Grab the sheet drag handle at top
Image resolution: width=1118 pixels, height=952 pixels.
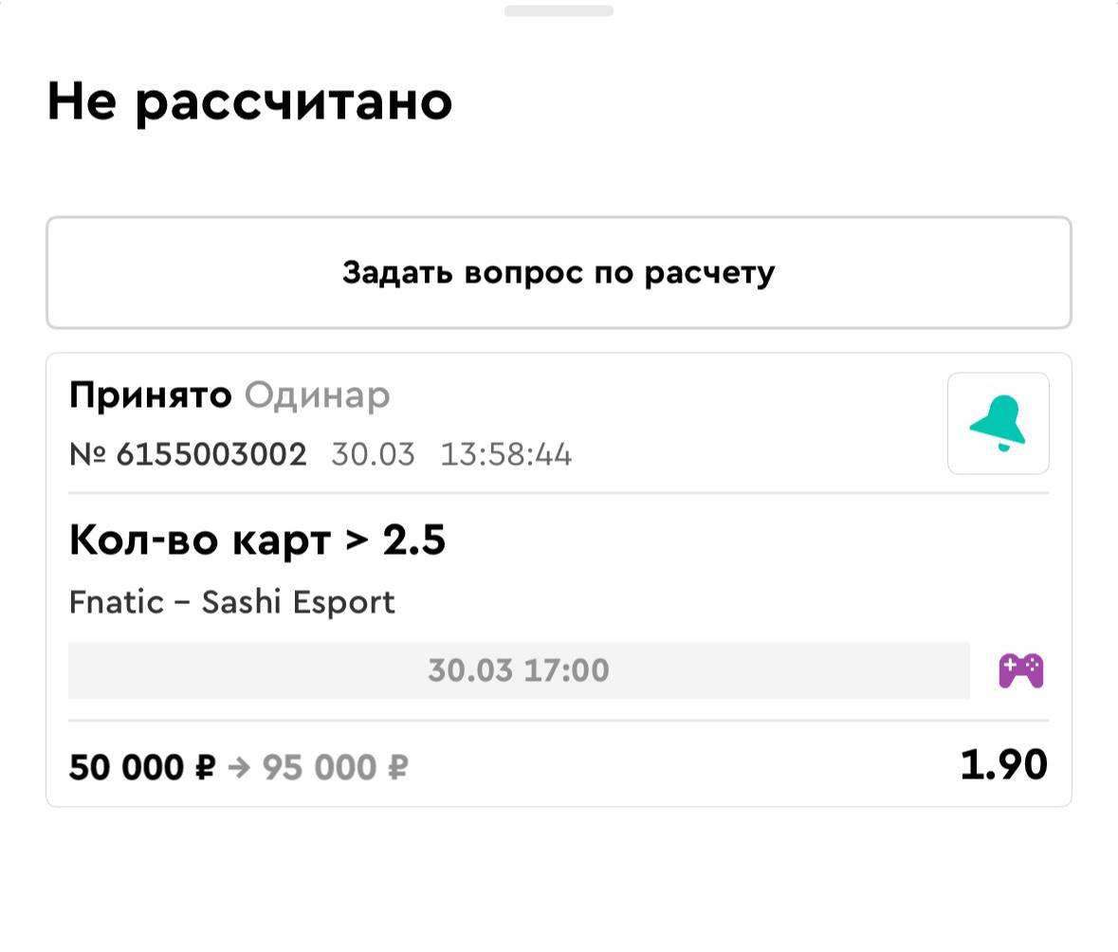point(559,11)
